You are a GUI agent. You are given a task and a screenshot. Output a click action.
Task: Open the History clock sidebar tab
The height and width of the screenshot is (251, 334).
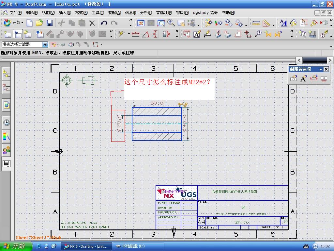pos(6,123)
